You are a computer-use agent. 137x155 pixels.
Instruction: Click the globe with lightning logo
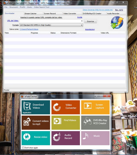(x=117, y=23)
